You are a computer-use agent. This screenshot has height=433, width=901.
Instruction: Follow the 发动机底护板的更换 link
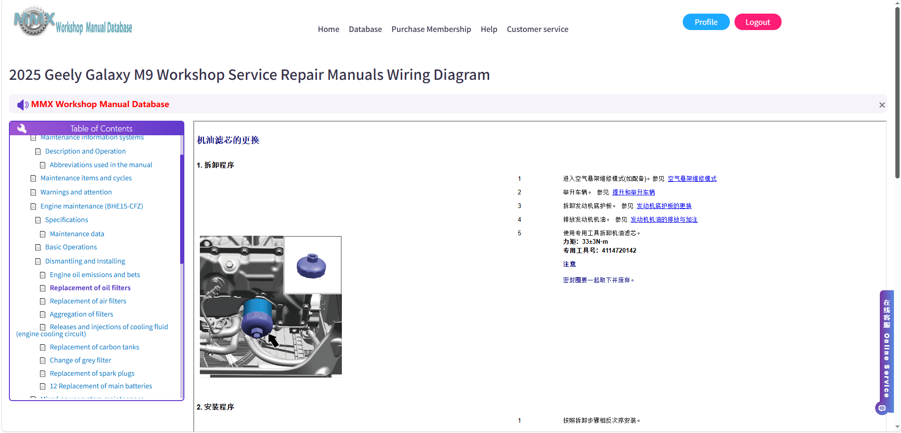[x=664, y=206]
